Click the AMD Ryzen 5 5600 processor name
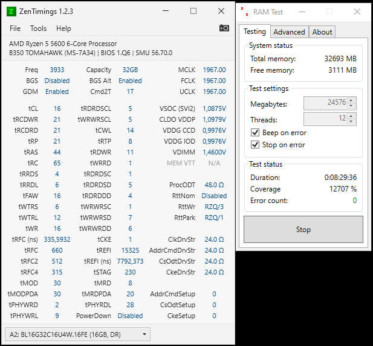373x346 pixels. (63, 44)
